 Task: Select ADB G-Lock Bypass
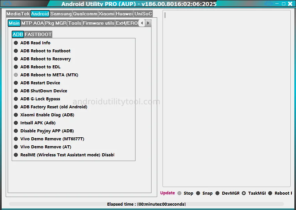(37, 99)
